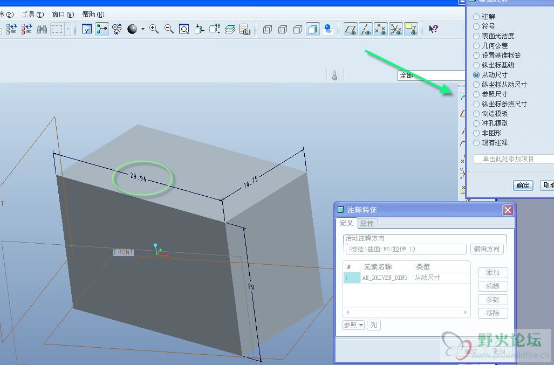554x365 pixels.
Task: Open the 参照 dropdown
Action: click(x=353, y=325)
